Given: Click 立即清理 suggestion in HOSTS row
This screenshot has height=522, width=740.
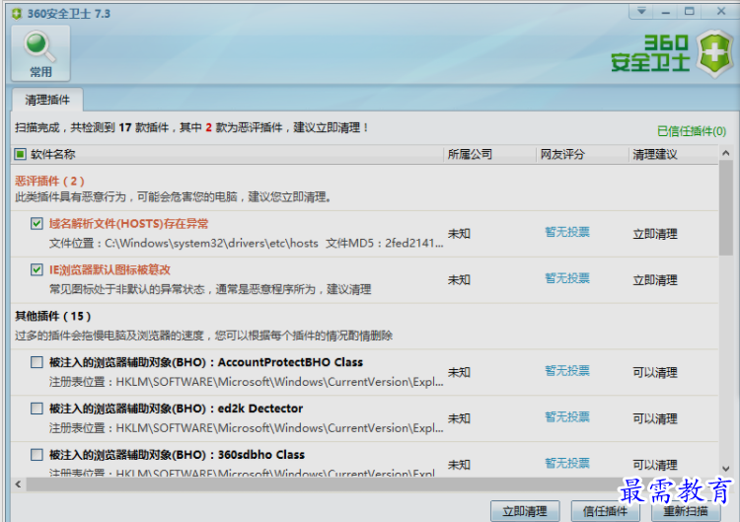Looking at the screenshot, I should click(x=655, y=234).
